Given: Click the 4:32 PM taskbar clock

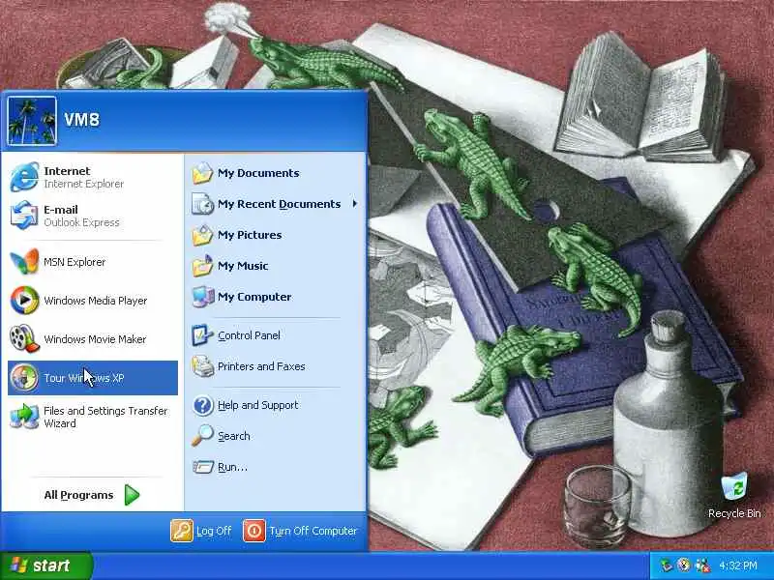Looking at the screenshot, I should (x=738, y=565).
